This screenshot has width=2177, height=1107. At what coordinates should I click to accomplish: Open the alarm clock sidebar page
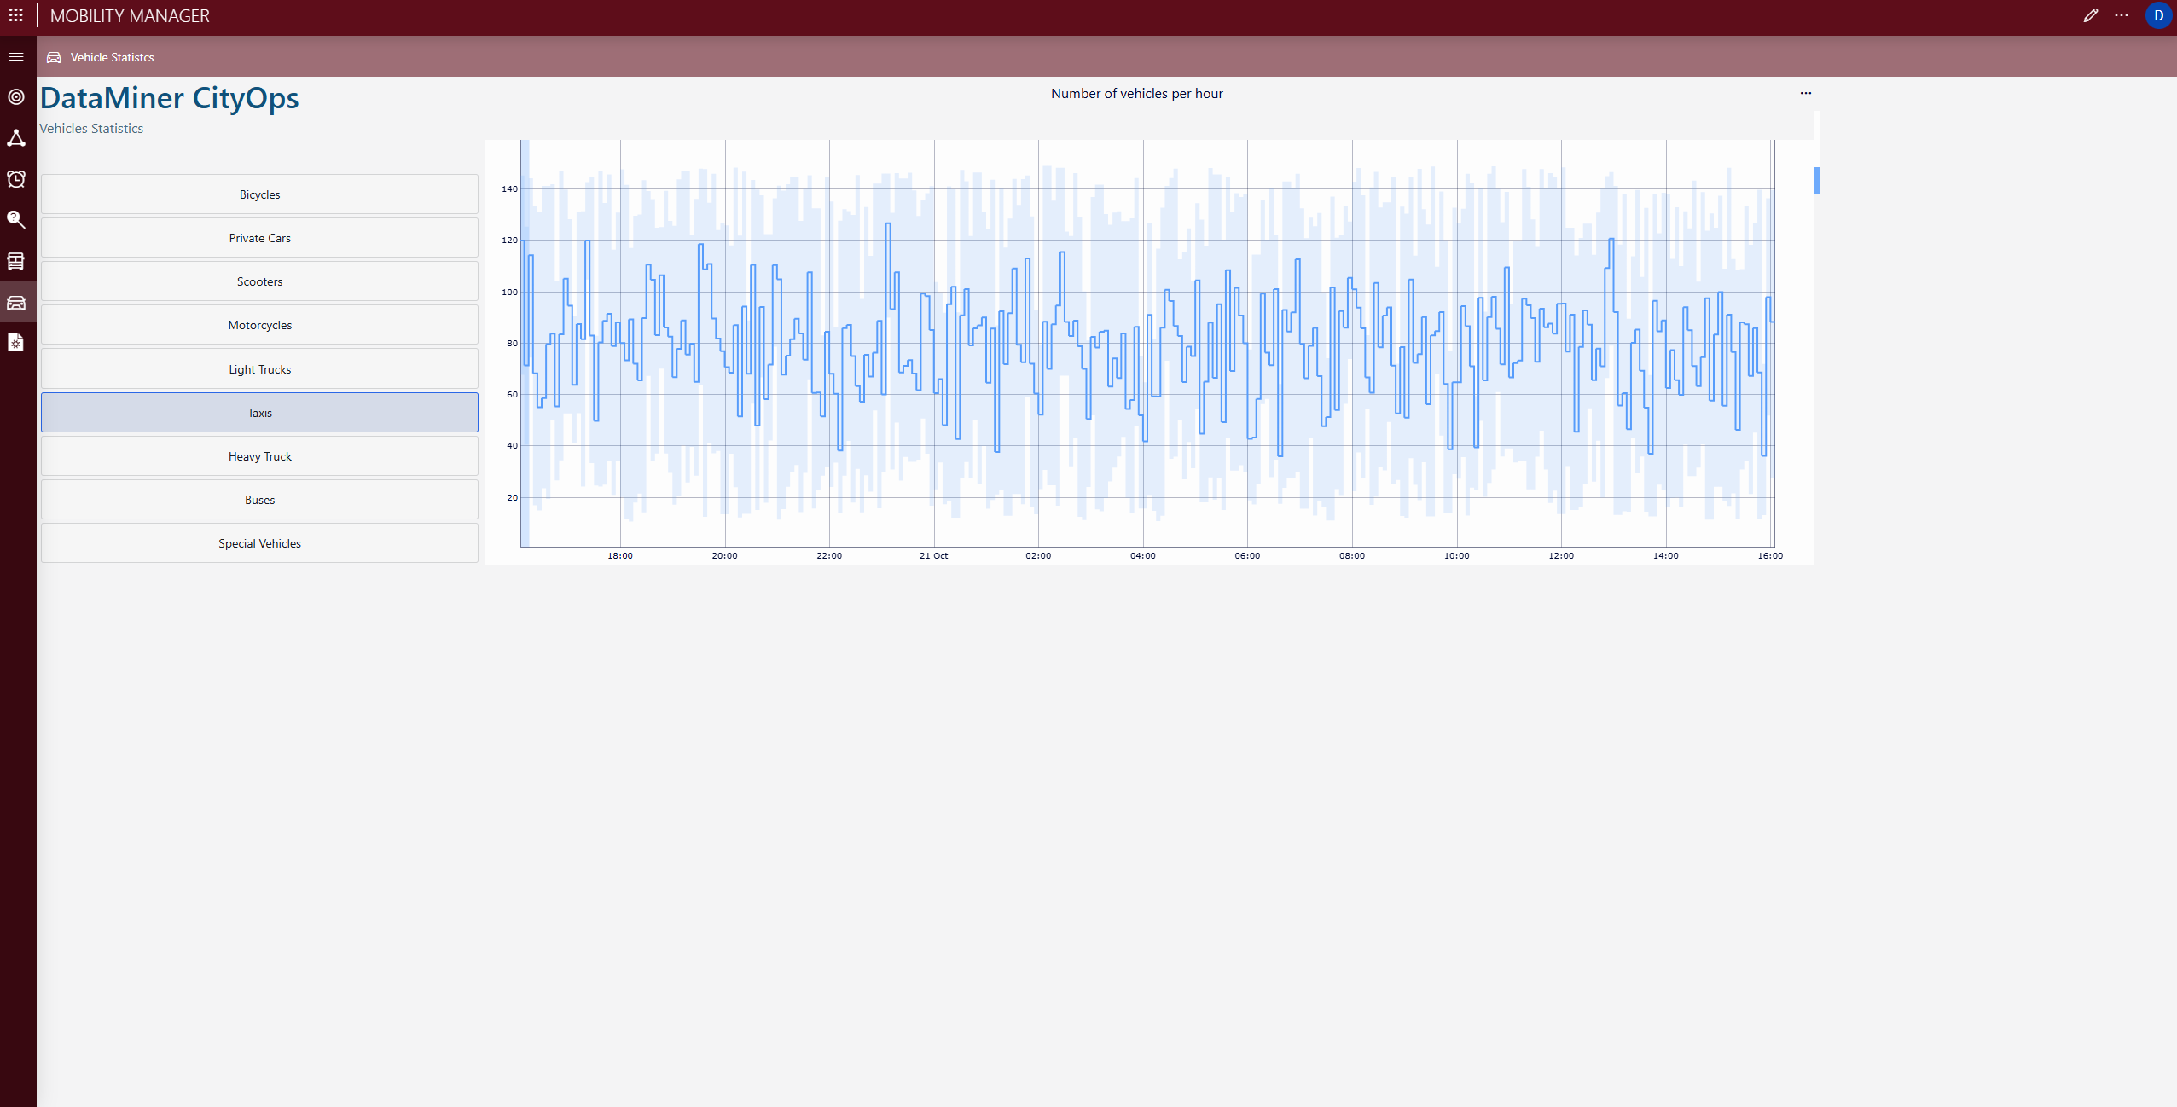[15, 179]
